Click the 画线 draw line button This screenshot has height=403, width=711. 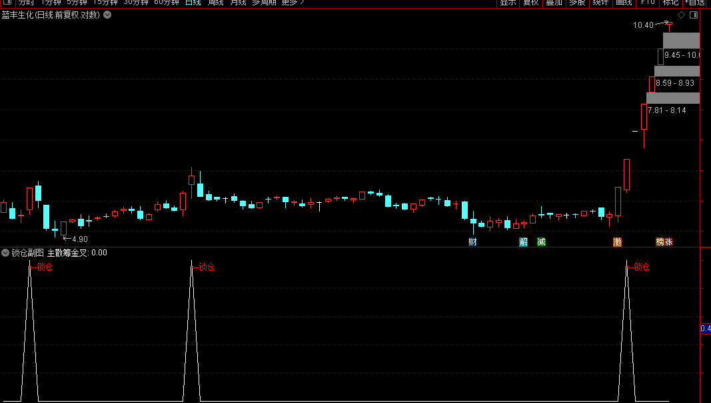point(624,2)
